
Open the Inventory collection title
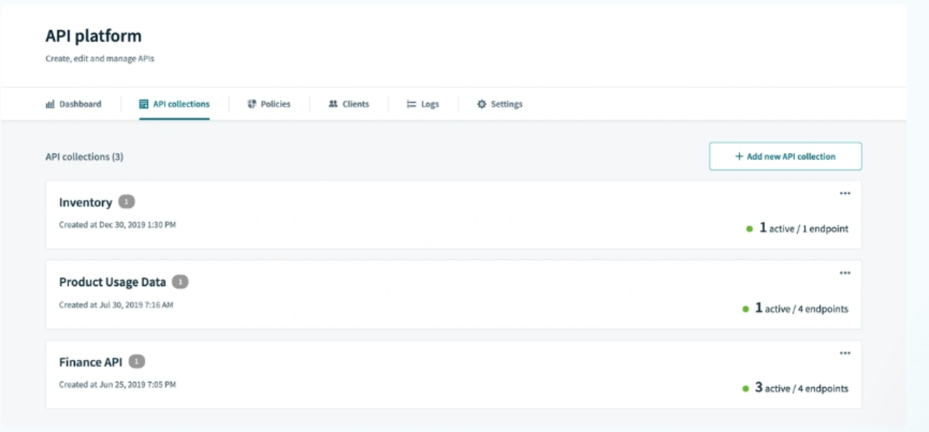pyautogui.click(x=85, y=202)
